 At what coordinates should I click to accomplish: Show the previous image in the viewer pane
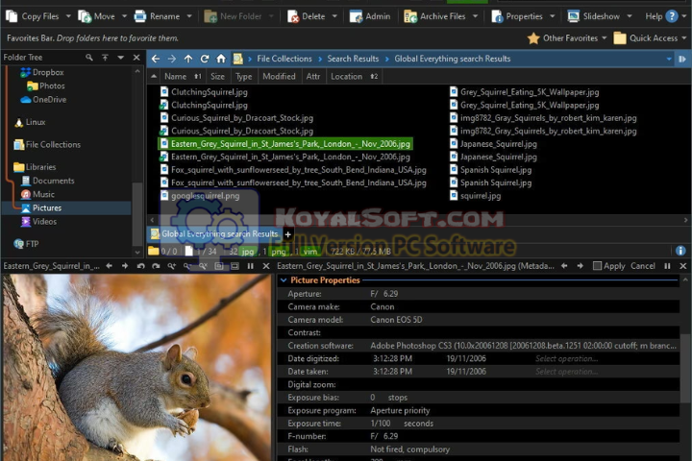(x=109, y=266)
